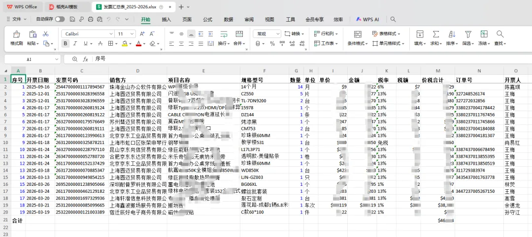Increase indent icon in alignment group
The width and height of the screenshot is (532, 237).
tap(211, 34)
